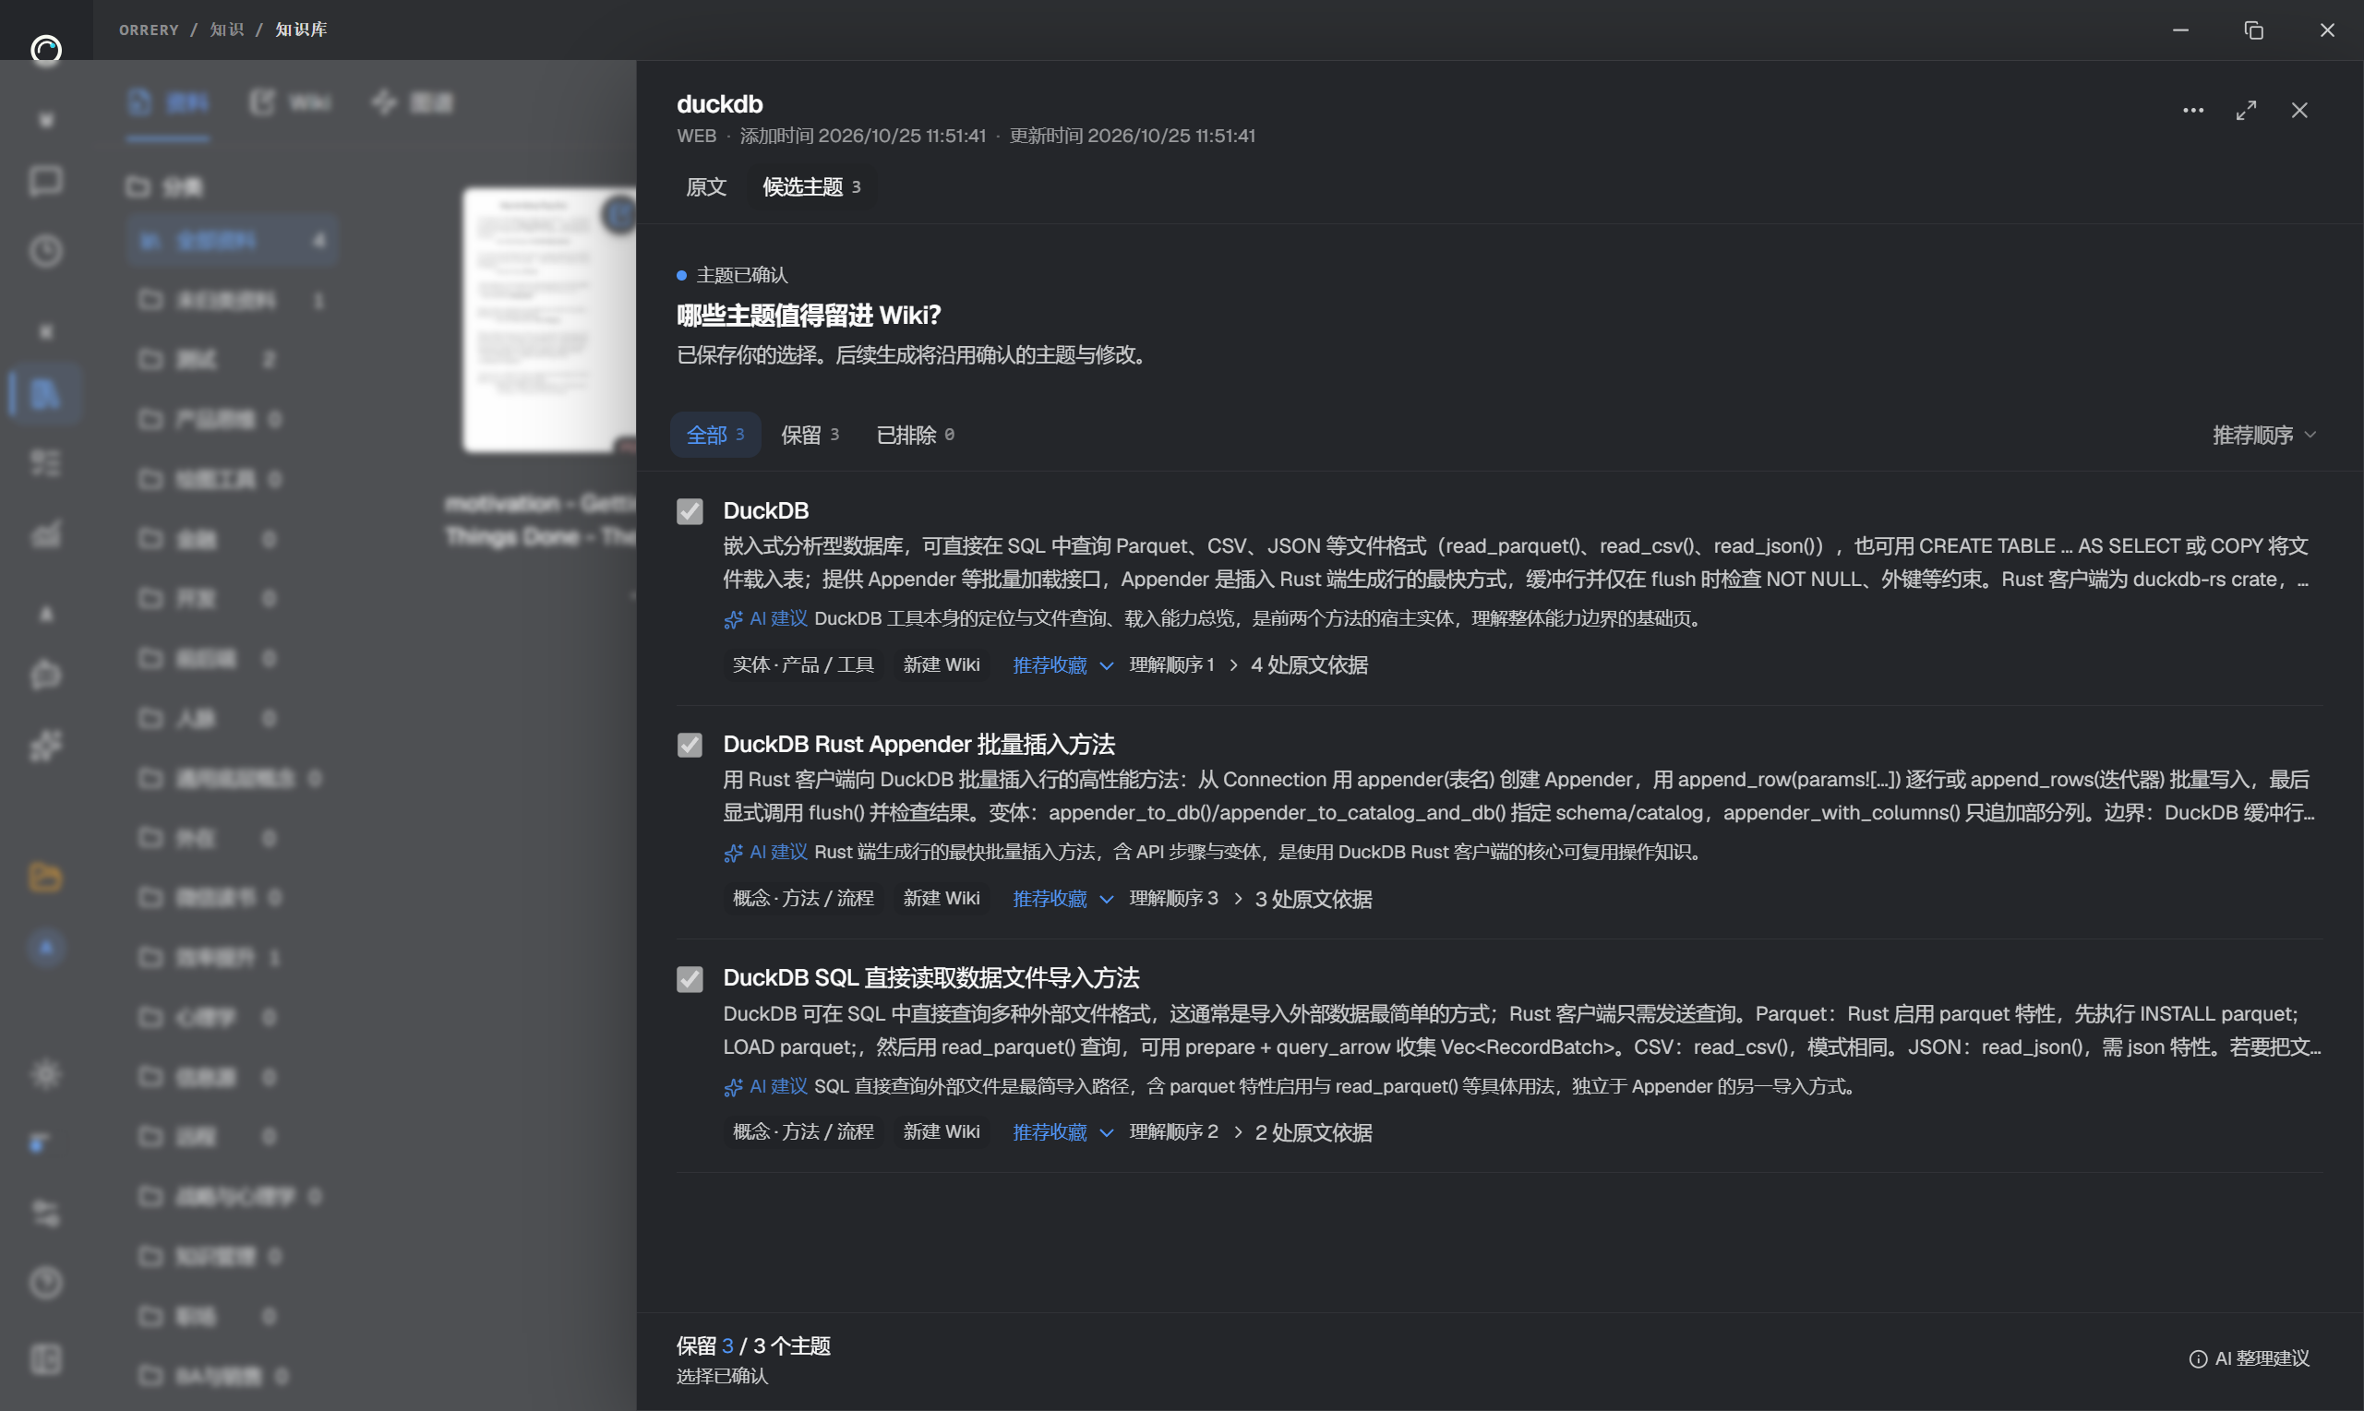Click 新建 Wiki in the SQL 直接读取 row

coord(941,1131)
